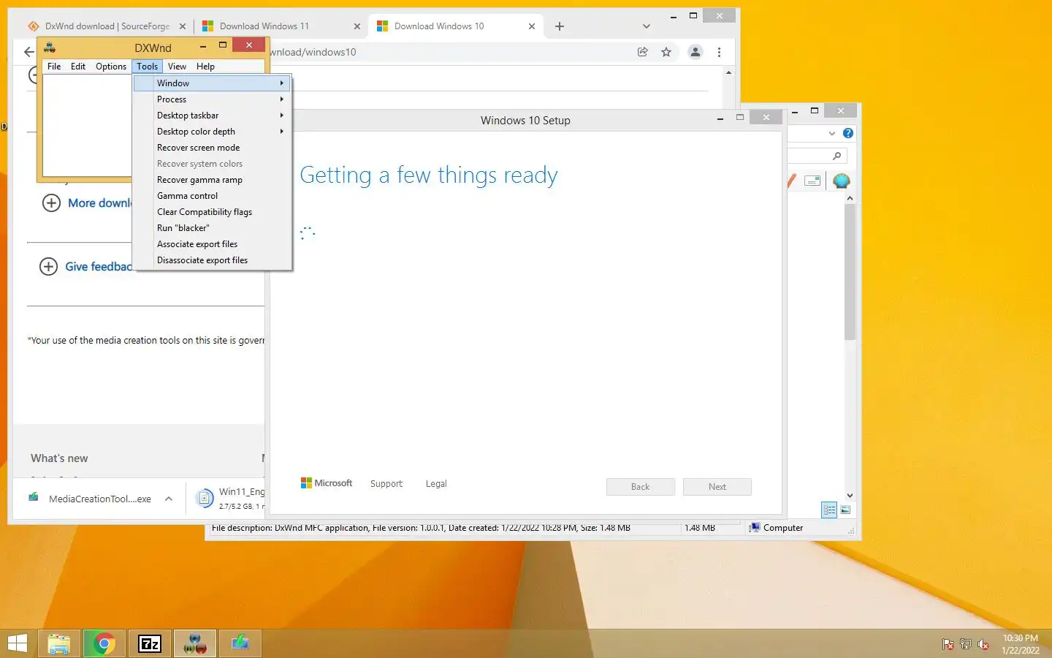Bookmark this page with the star

666,52
